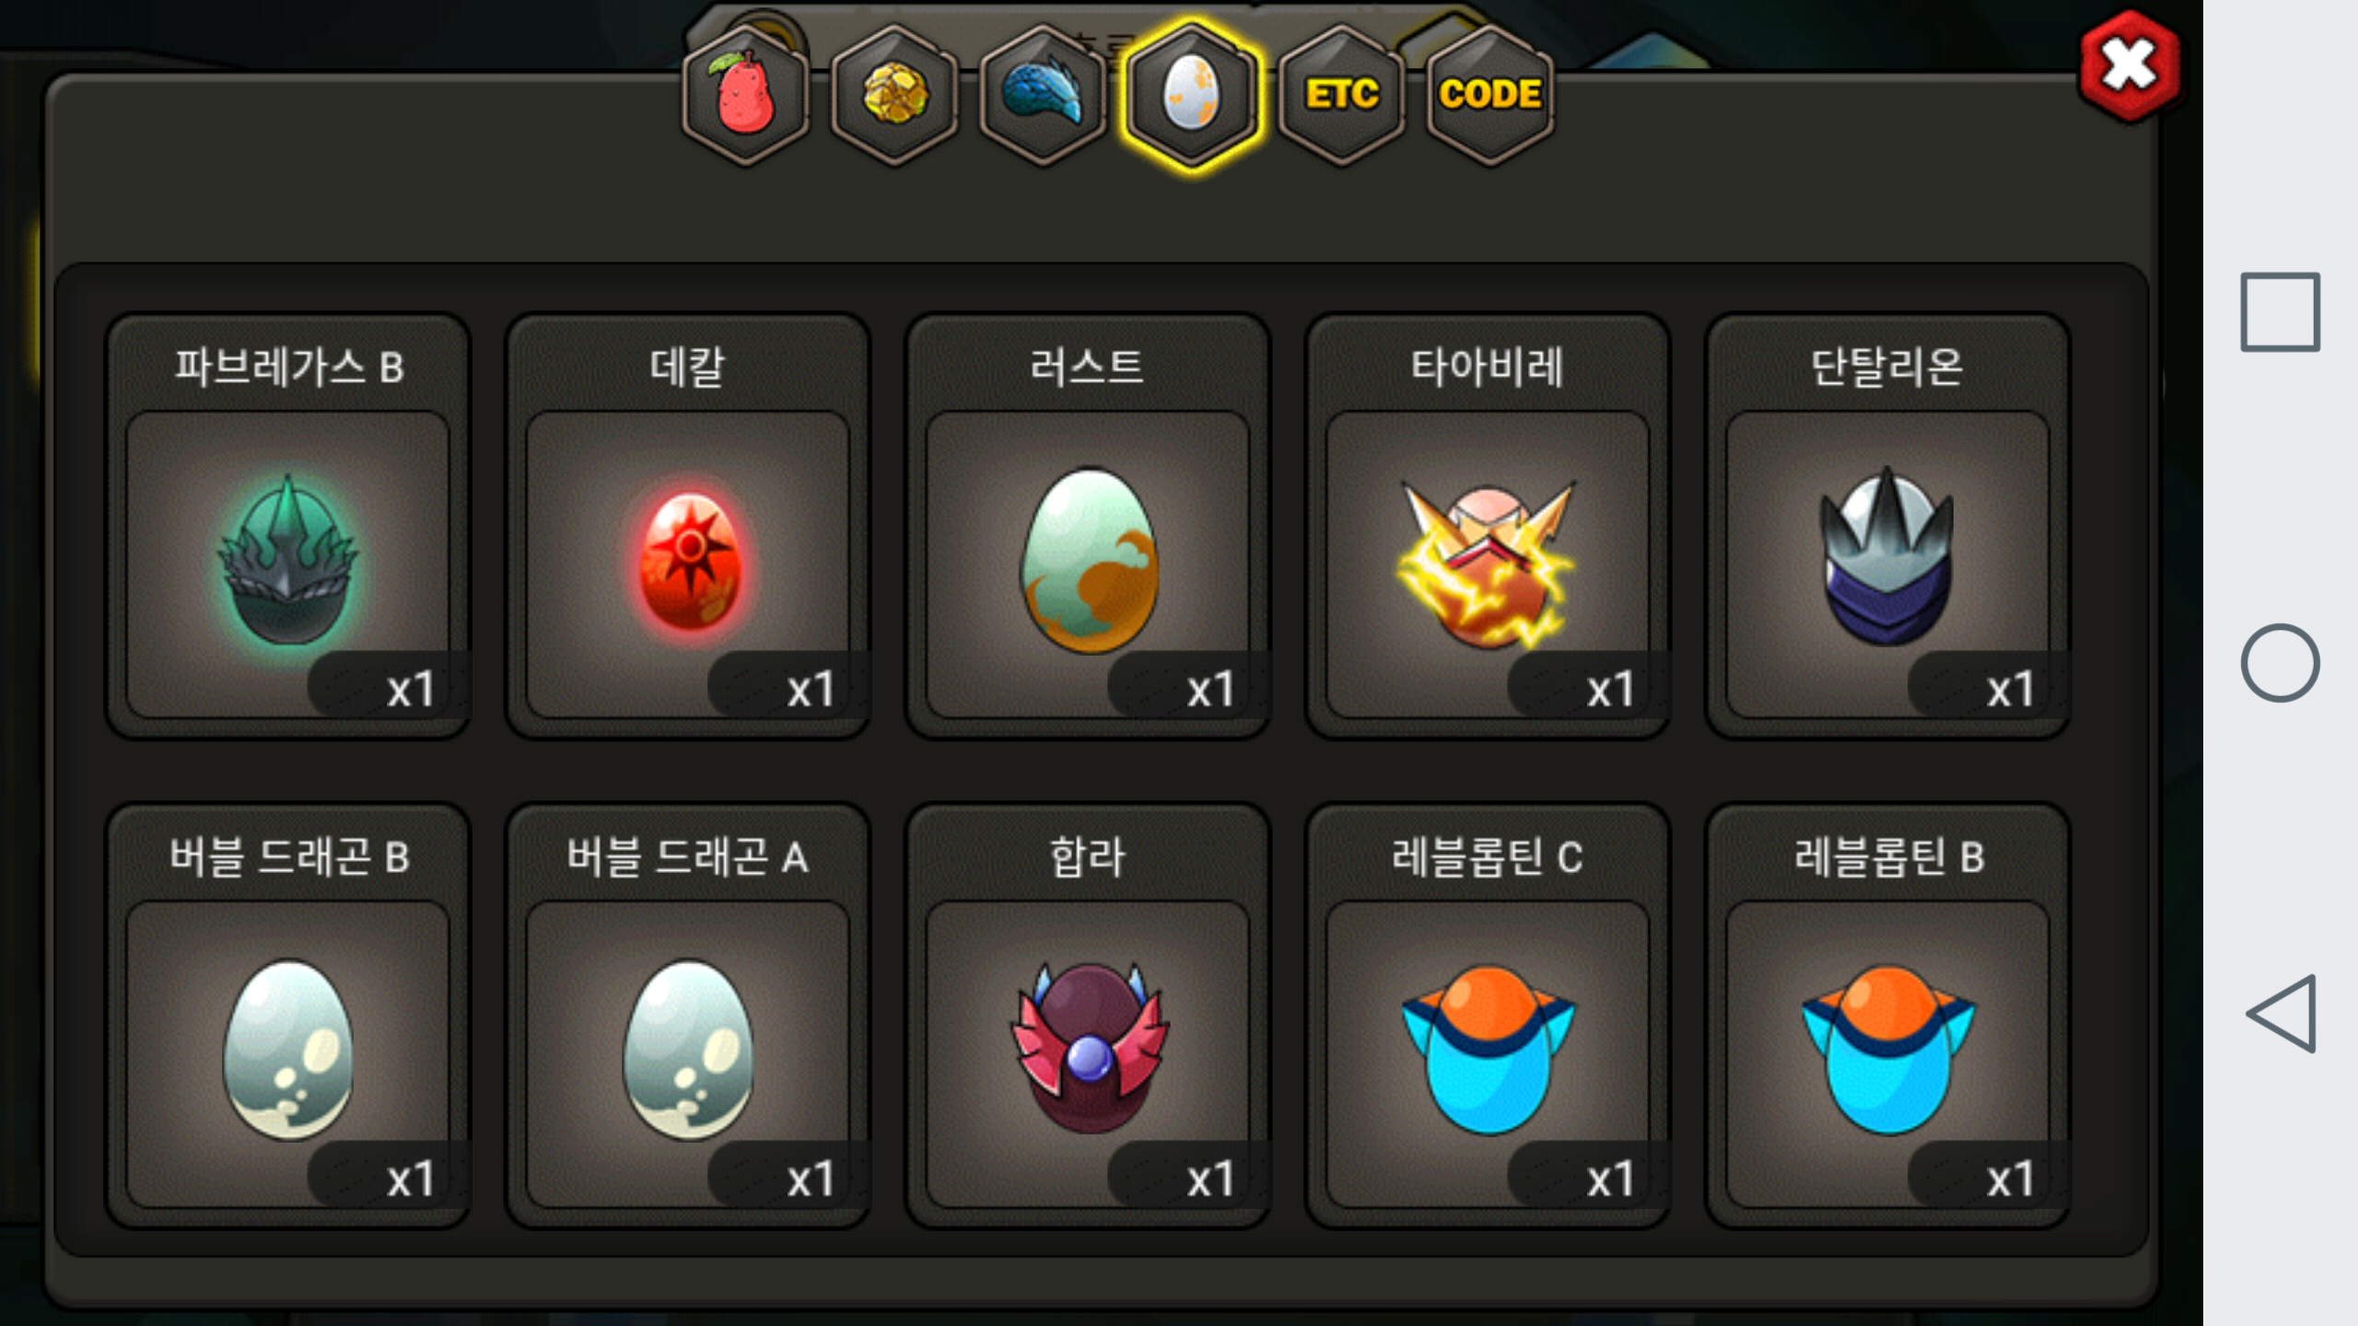Open the red fruit food tab
Viewport: 2358px width, 1326px height.
(744, 95)
